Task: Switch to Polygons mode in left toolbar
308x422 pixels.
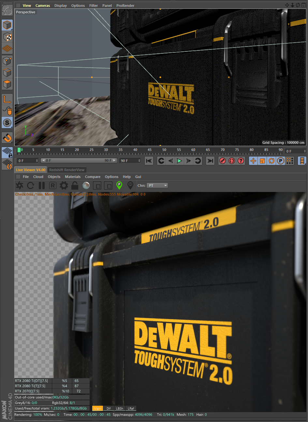Action: pos(7,84)
